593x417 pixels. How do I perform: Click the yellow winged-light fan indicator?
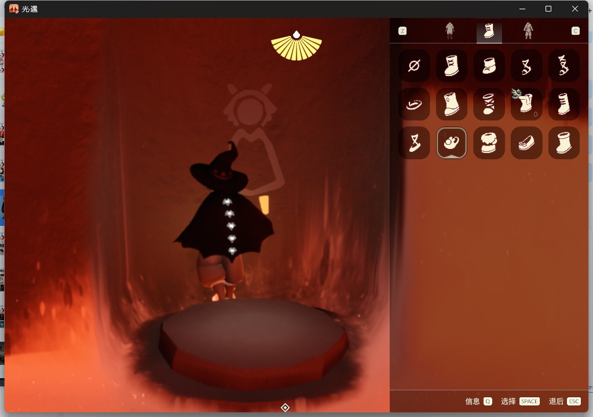coord(296,46)
